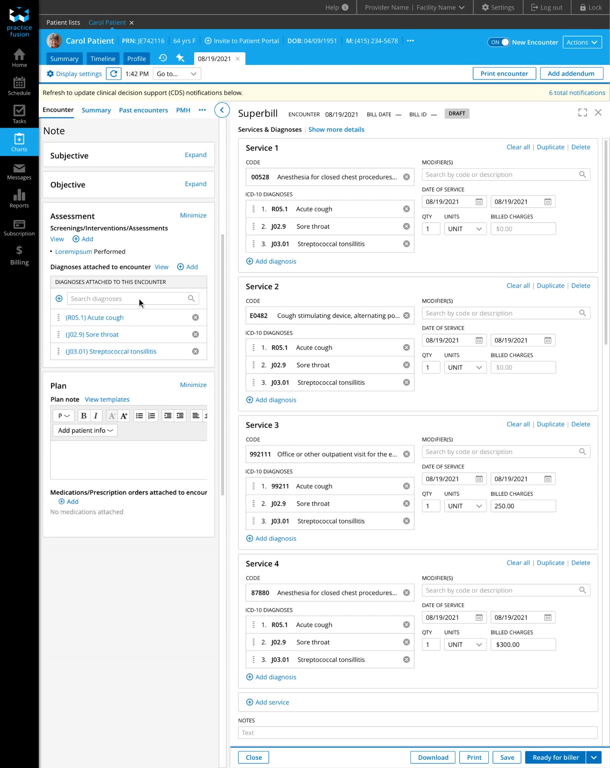Toggle the New Encounter ON switch
Viewport: 610px width, 768px height.
pos(498,42)
